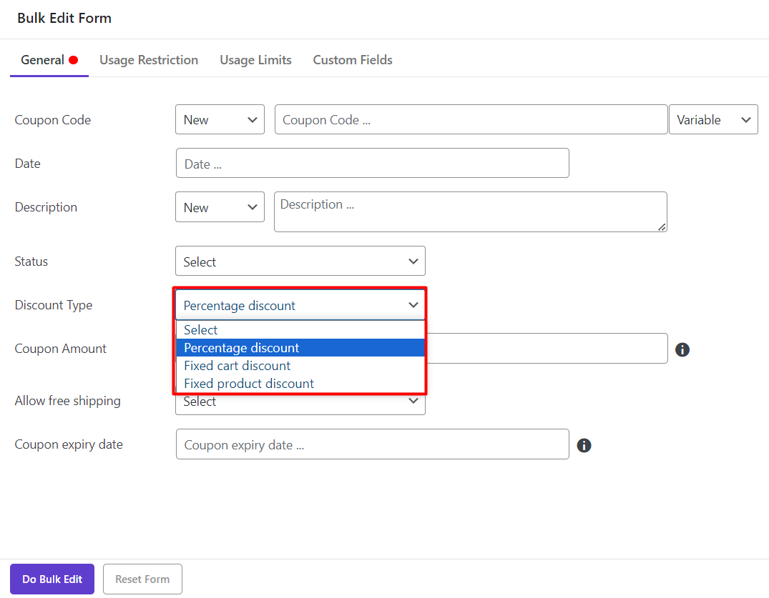Click the Coupon expiry date field

(372, 444)
